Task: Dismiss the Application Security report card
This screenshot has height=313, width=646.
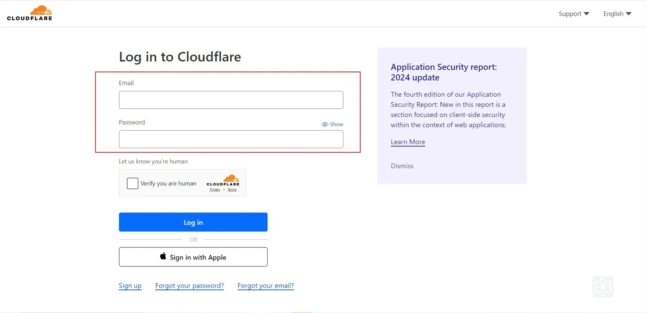Action: click(402, 166)
